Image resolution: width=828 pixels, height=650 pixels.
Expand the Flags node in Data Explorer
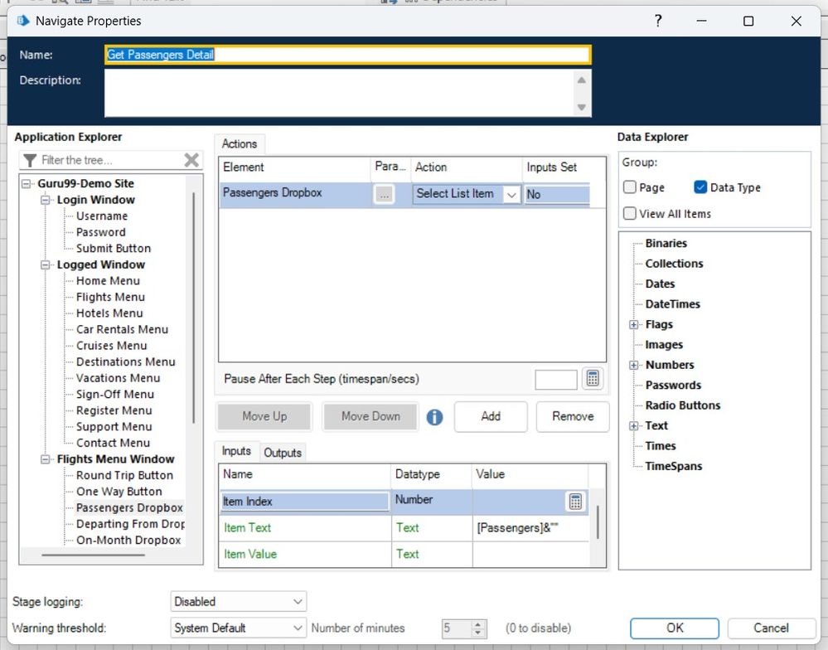point(634,325)
